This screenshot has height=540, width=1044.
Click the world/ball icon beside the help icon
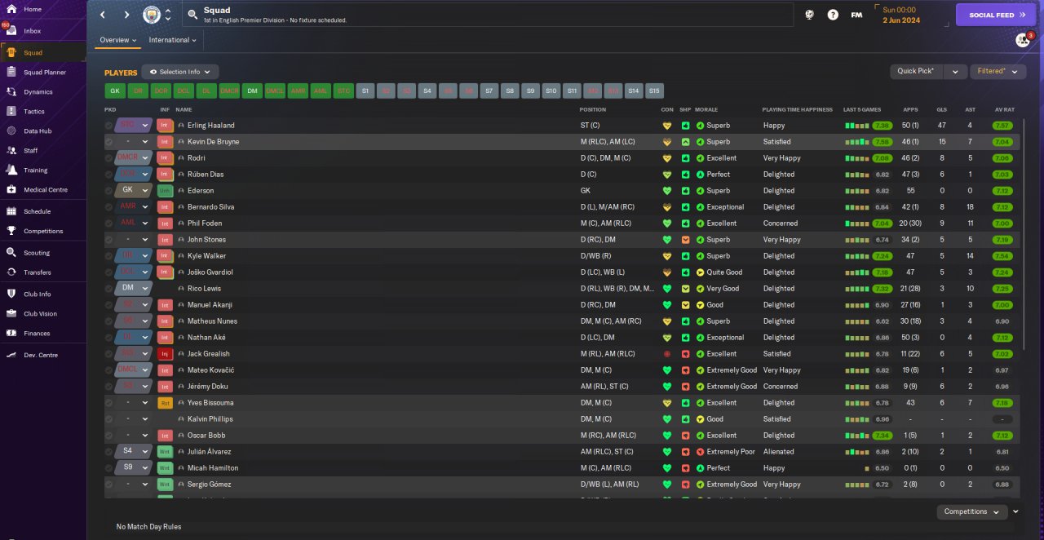coord(809,15)
